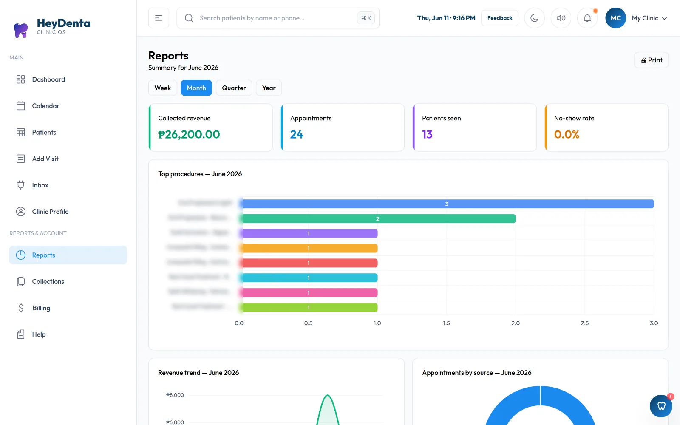The image size is (680, 425).
Task: Click the Feedback button
Action: [500, 18]
